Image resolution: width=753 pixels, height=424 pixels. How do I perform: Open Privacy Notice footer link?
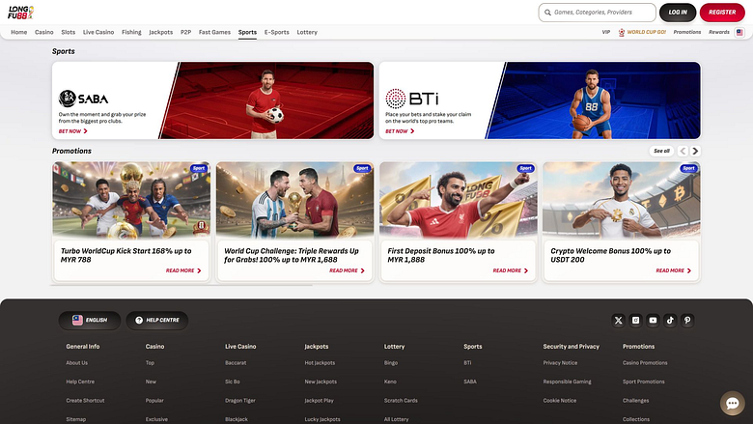click(x=560, y=363)
